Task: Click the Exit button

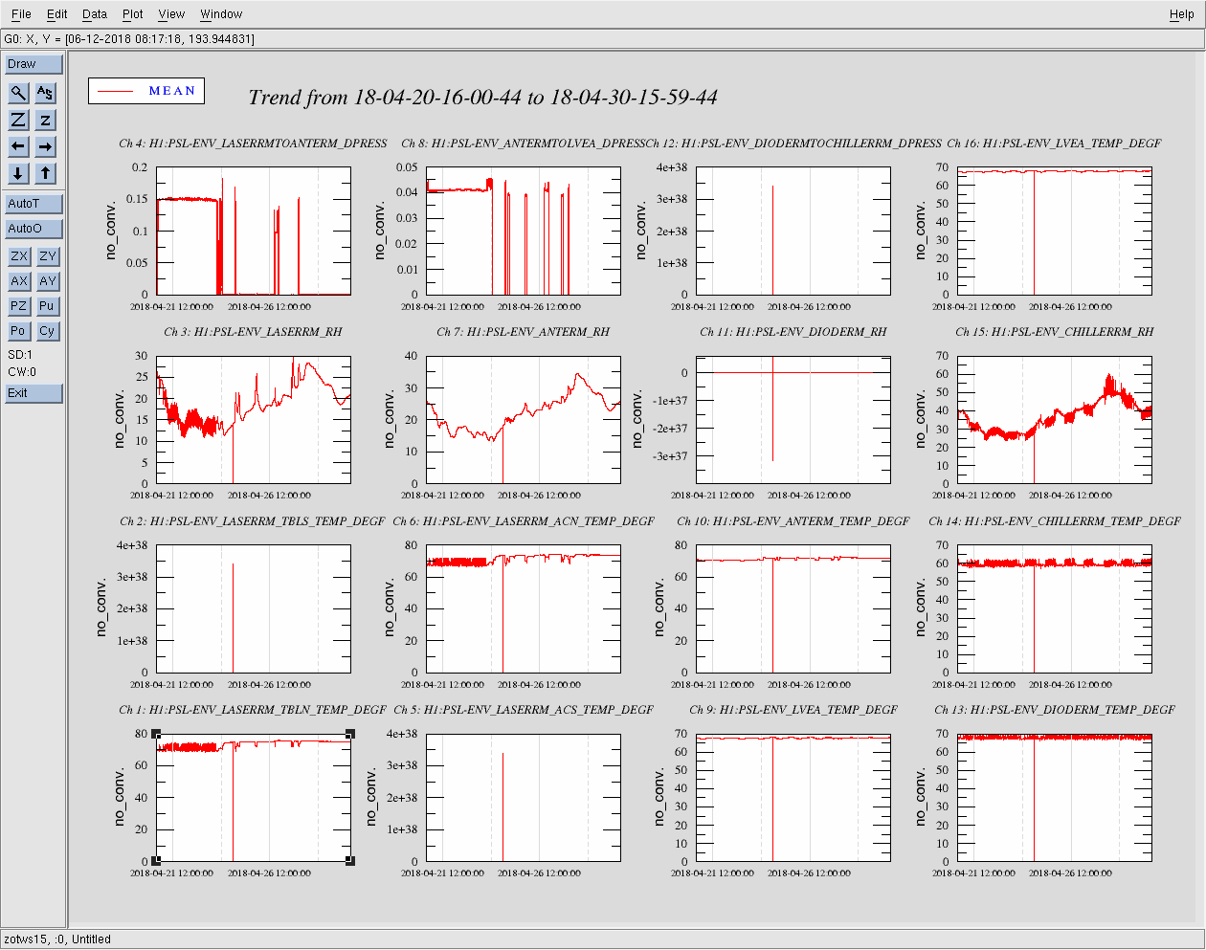Action: [x=33, y=393]
